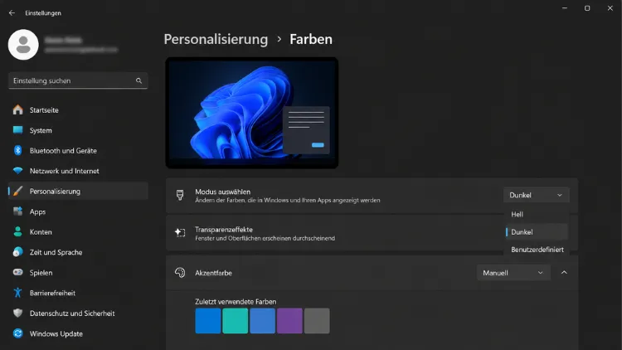Click the Akzentfarbe palette icon
Image resolution: width=622 pixels, height=350 pixels.
[x=180, y=273]
